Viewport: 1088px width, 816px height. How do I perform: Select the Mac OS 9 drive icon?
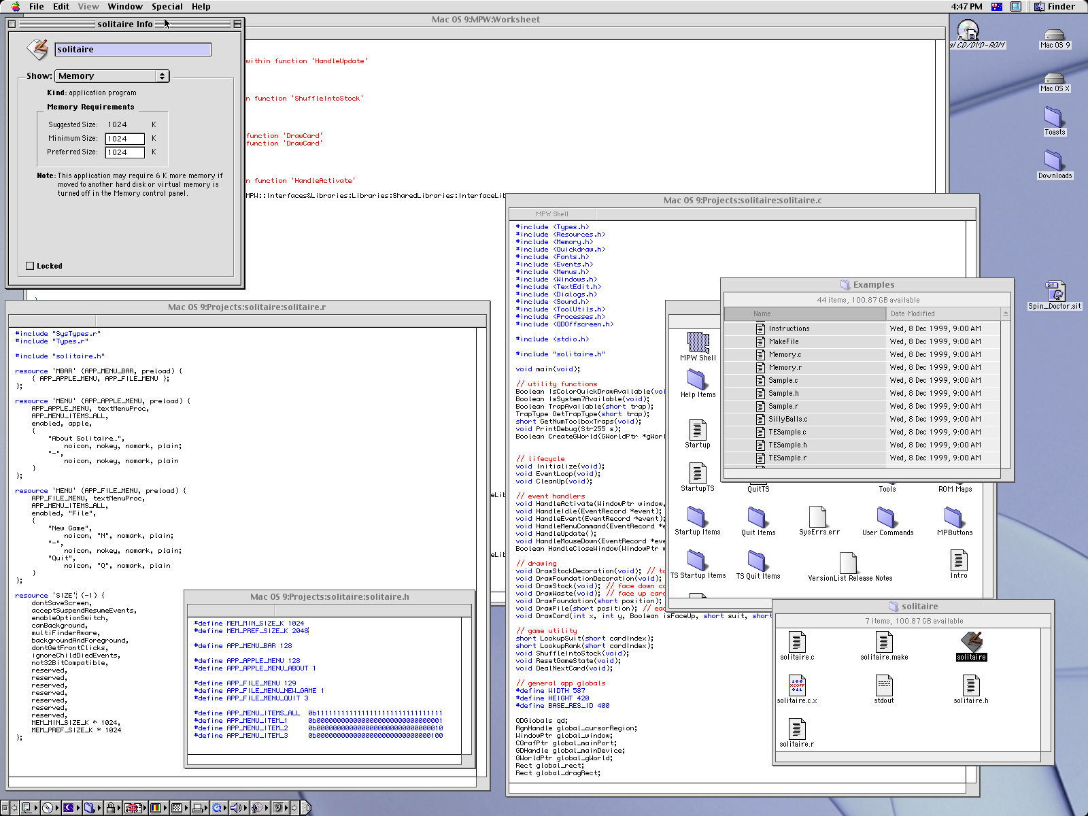(x=1055, y=35)
